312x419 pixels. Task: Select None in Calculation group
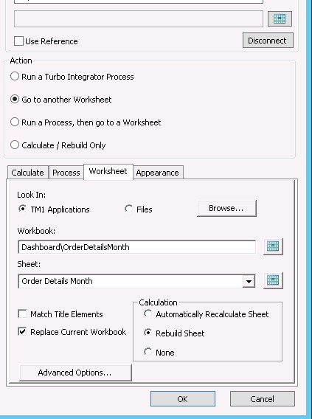148,352
